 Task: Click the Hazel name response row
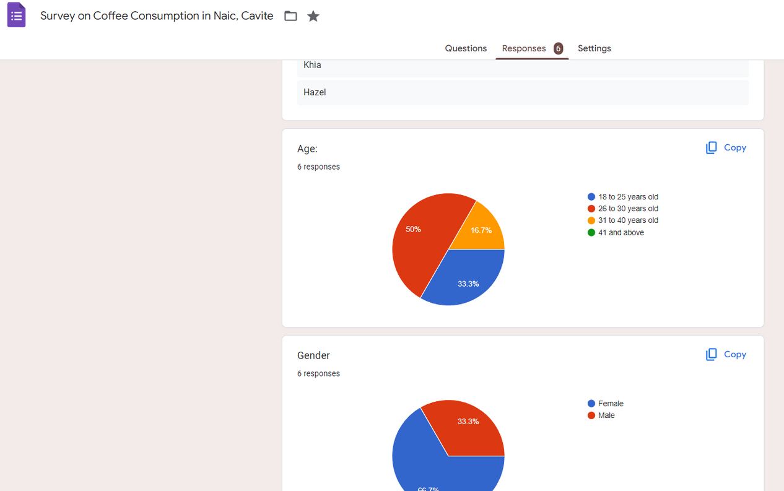(x=523, y=92)
